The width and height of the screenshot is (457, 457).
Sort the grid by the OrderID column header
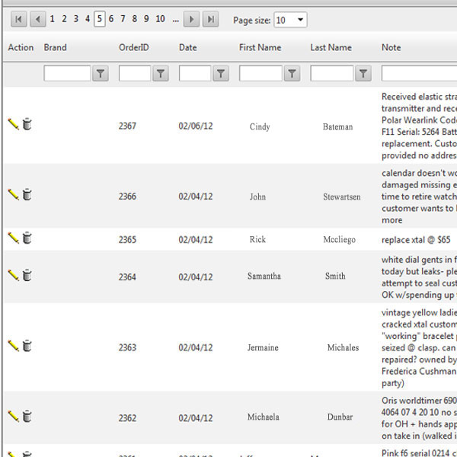[133, 47]
